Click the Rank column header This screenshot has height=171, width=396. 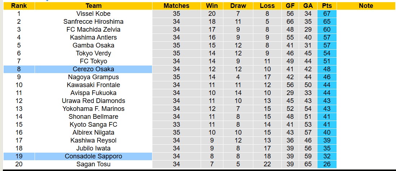tap(19, 6)
